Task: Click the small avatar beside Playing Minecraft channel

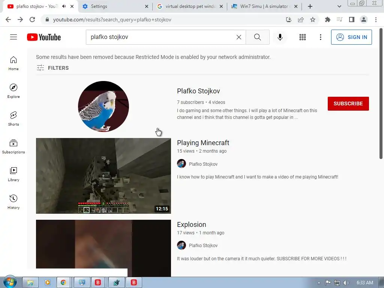Action: [x=181, y=163]
